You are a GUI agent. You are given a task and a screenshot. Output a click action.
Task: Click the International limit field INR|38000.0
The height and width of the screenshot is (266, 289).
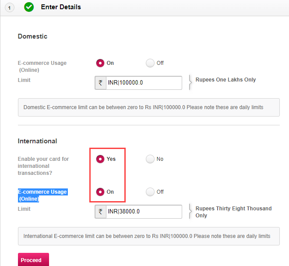[144, 212]
